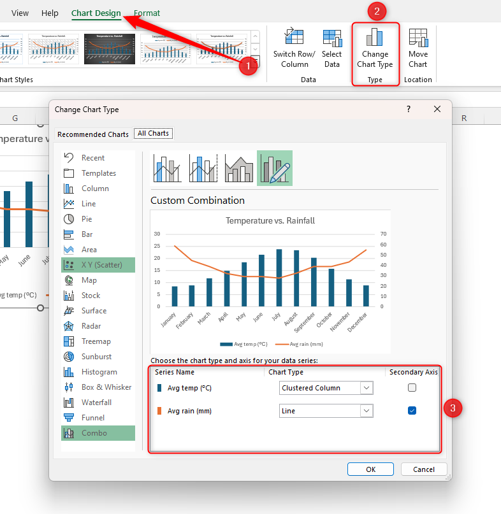Open the Templates chart category
The width and height of the screenshot is (501, 514).
(98, 173)
